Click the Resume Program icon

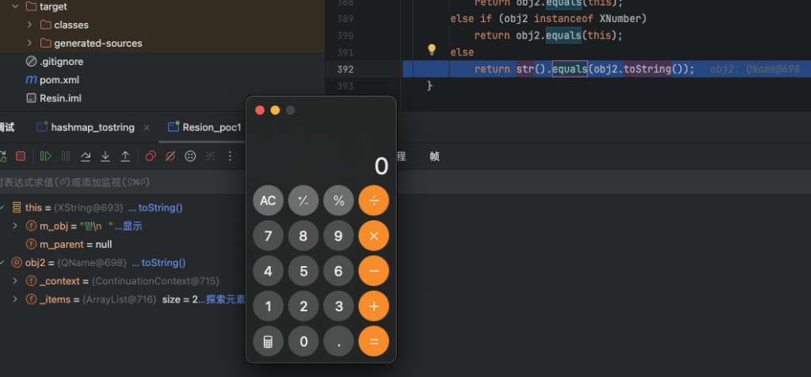(x=46, y=157)
